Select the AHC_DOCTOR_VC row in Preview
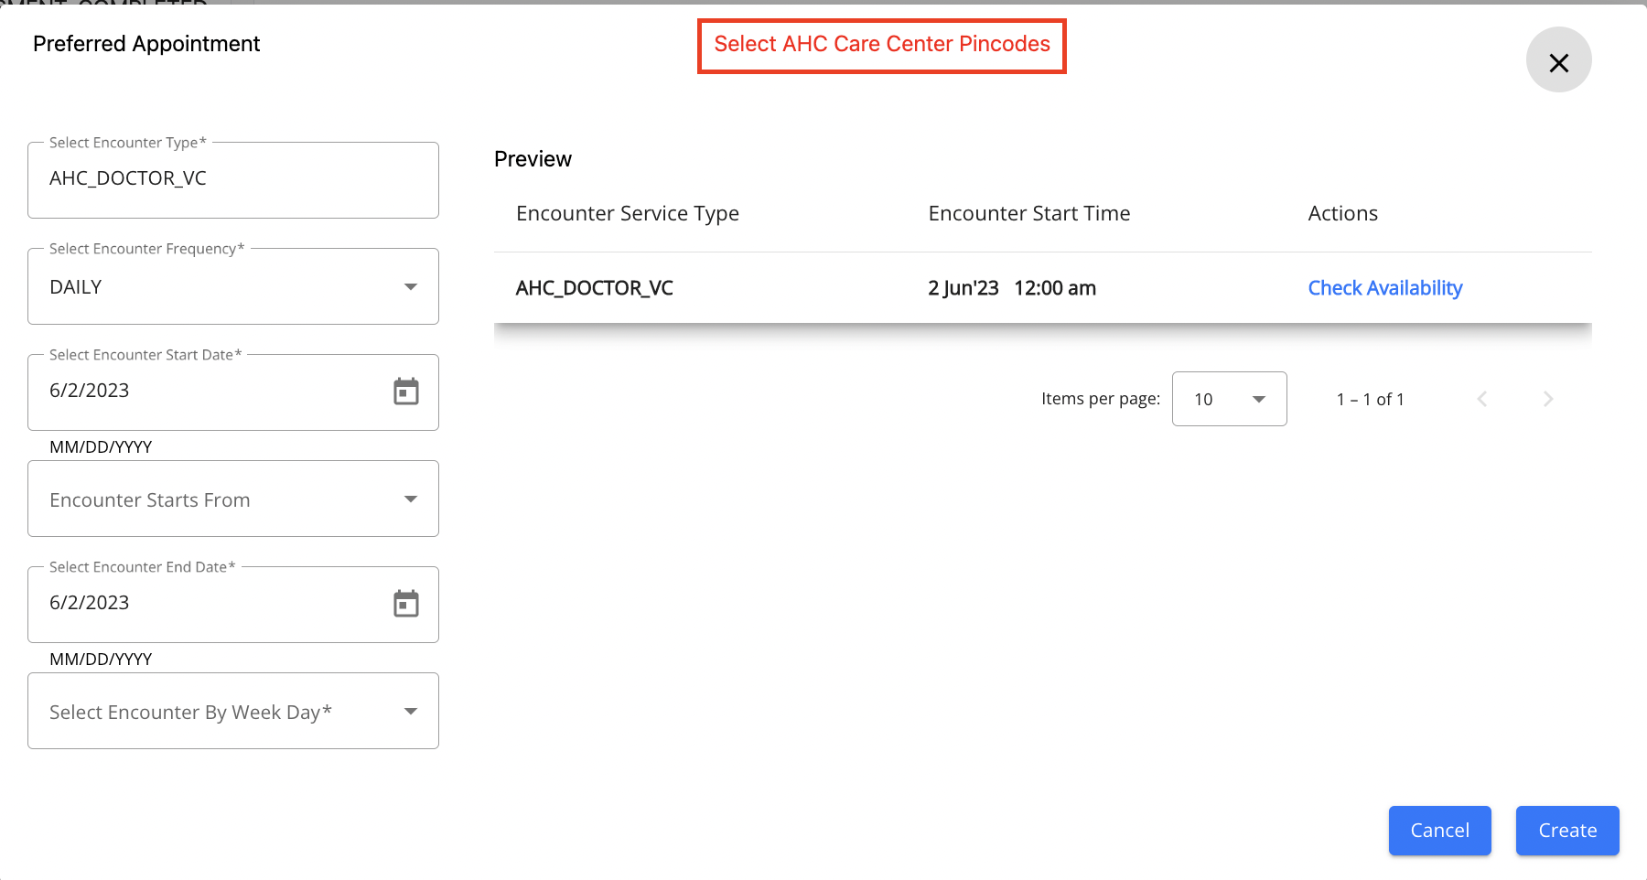 594,287
